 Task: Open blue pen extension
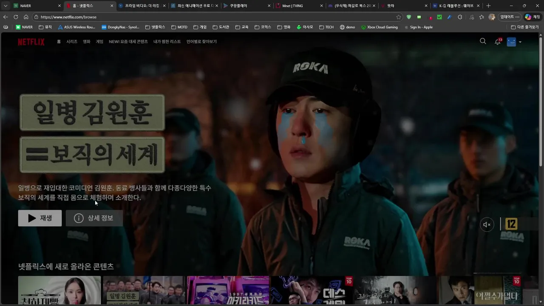[x=450, y=17]
